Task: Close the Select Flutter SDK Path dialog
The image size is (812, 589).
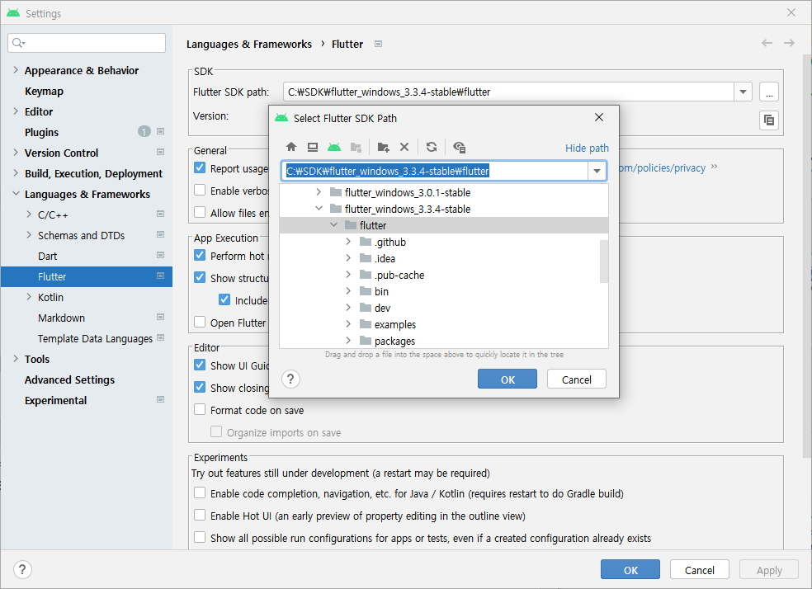Action: coord(599,117)
